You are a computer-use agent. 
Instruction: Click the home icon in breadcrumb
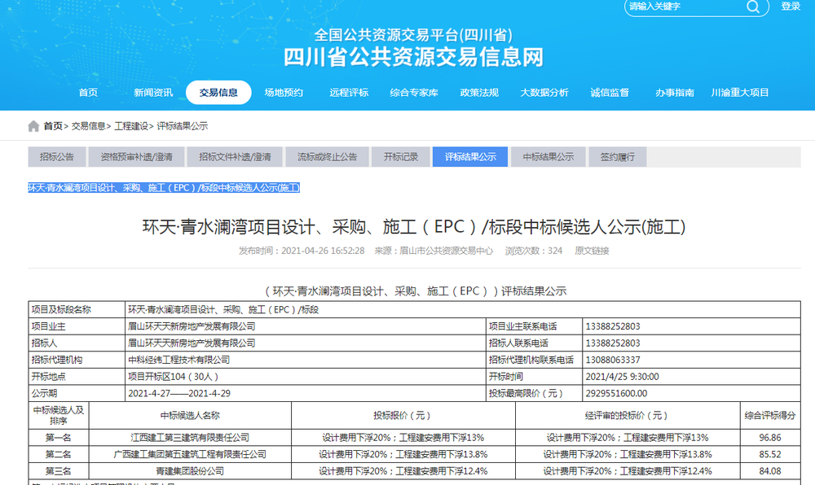tap(33, 126)
